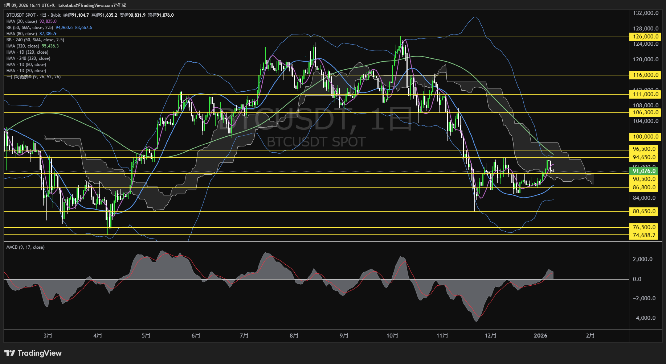666x364 pixels.
Task: Select the BTCUSDT SPOT symbol title
Action: 21,15
